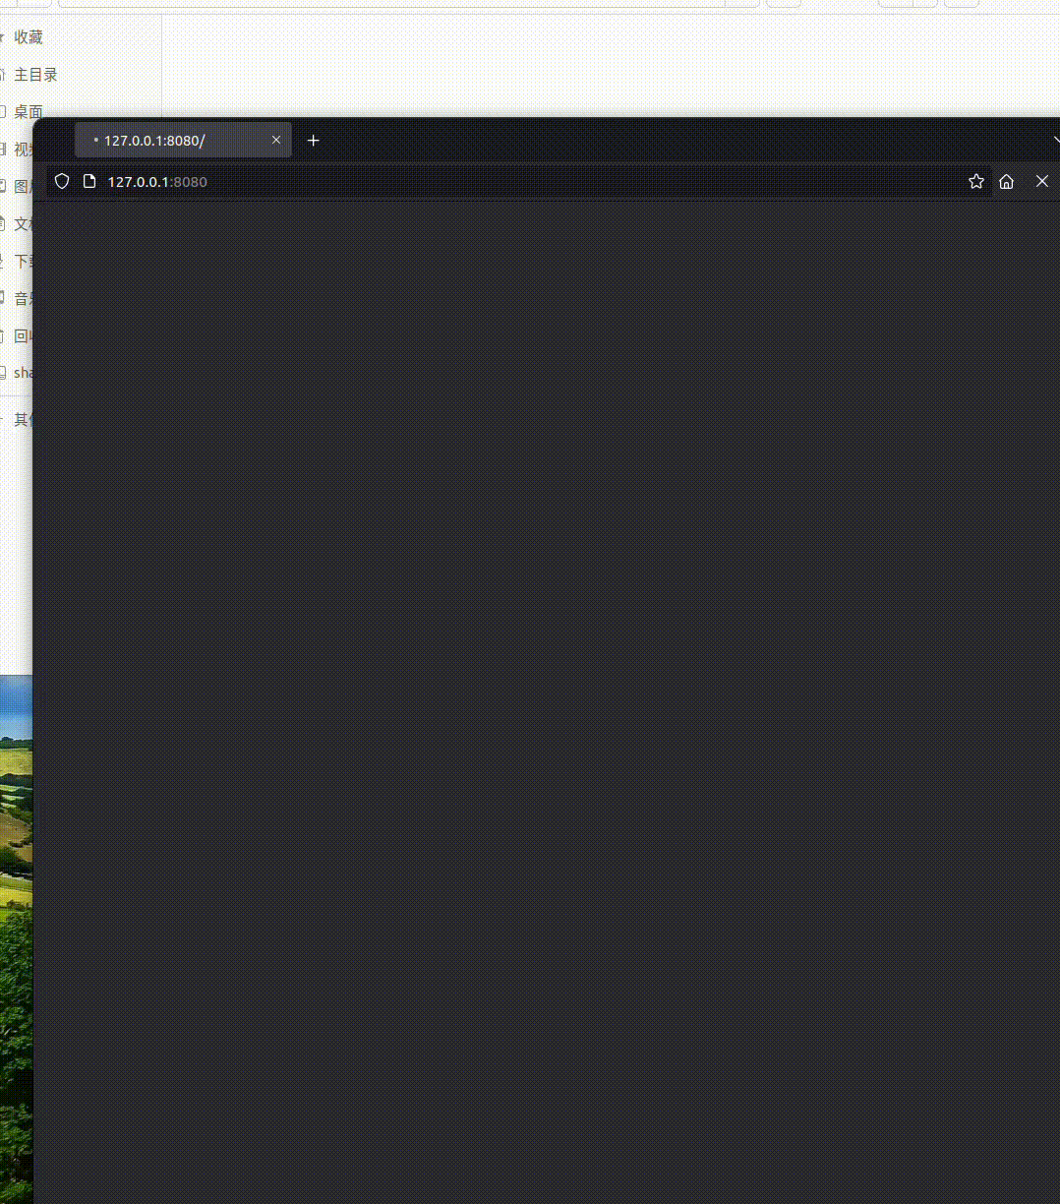This screenshot has height=1204, width=1060.
Task: Open the 图片 (Pictures) sidebar icon
Action: [22, 186]
